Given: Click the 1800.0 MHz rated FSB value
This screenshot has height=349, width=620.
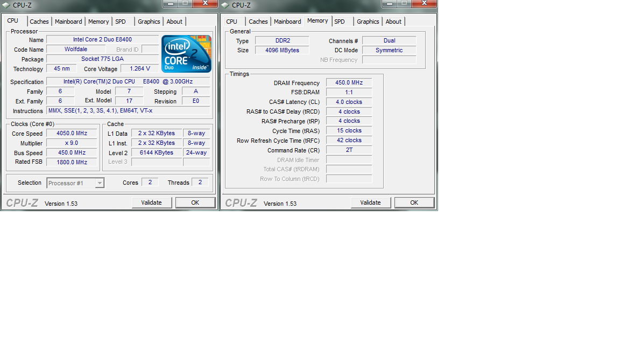Looking at the screenshot, I should pyautogui.click(x=72, y=162).
